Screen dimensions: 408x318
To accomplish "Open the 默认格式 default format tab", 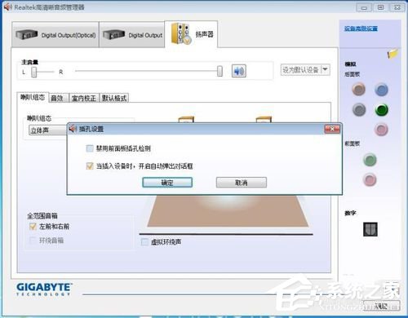I will 114,98.
